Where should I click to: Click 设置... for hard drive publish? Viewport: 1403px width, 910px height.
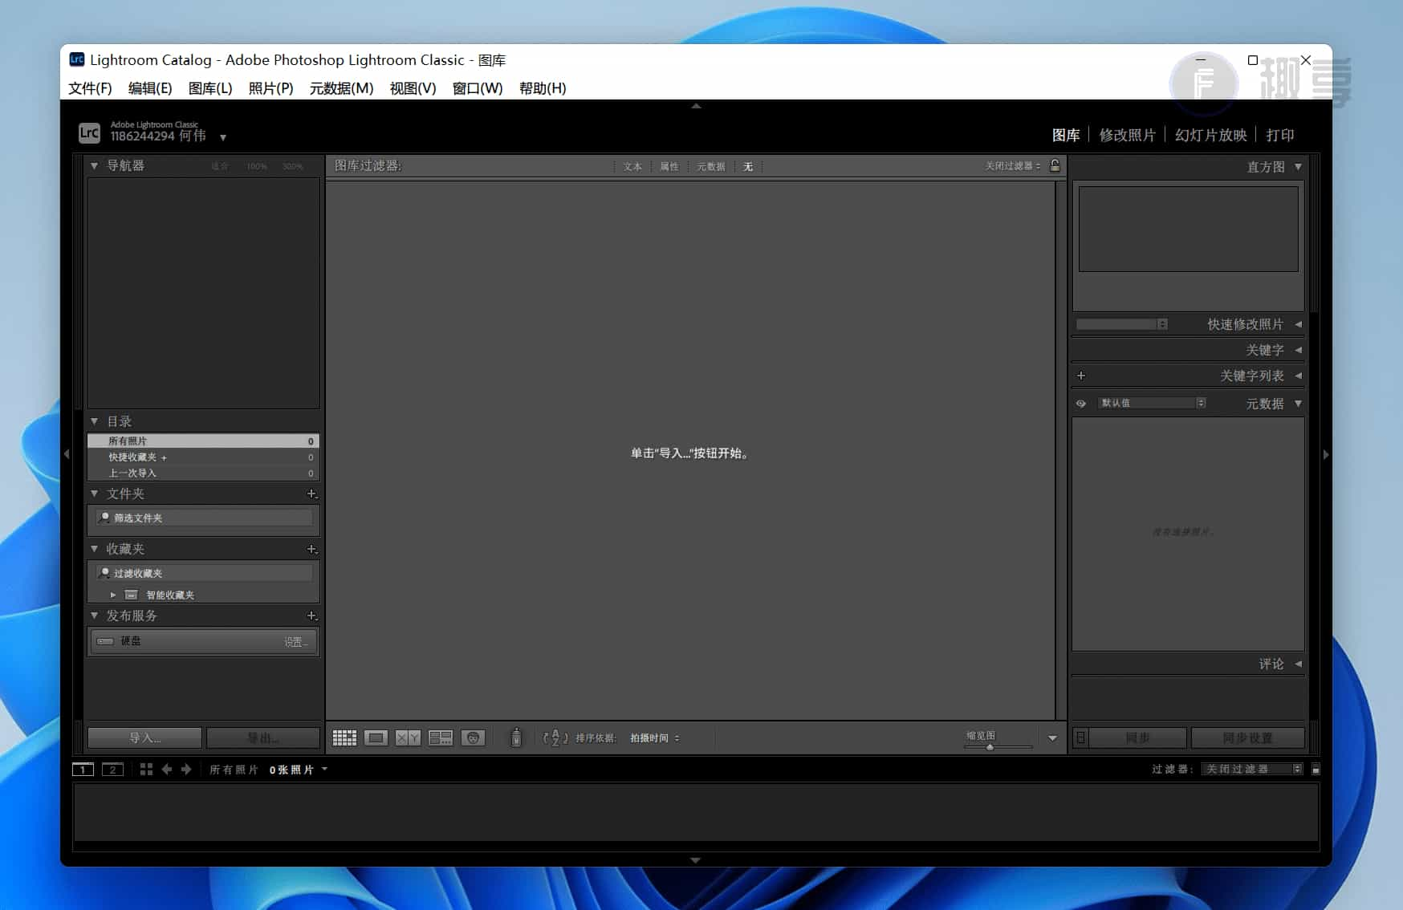point(295,642)
